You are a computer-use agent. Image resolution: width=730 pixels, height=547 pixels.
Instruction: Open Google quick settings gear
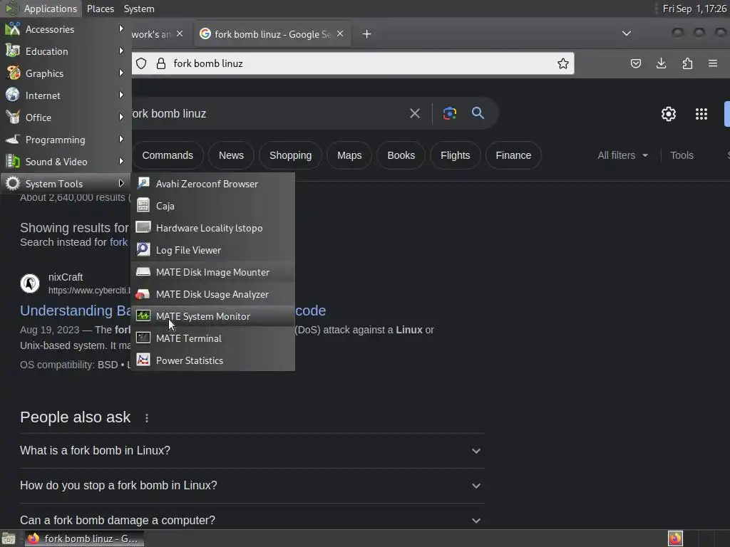click(x=669, y=114)
